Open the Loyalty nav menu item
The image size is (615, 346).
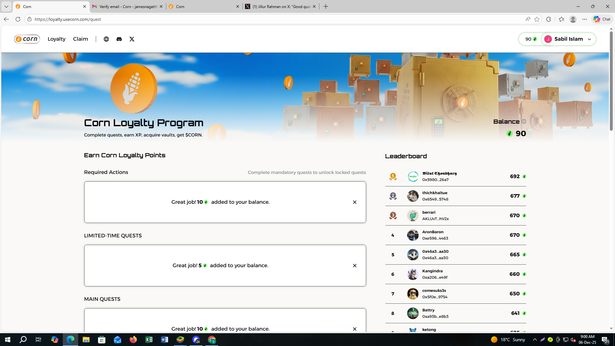[56, 39]
